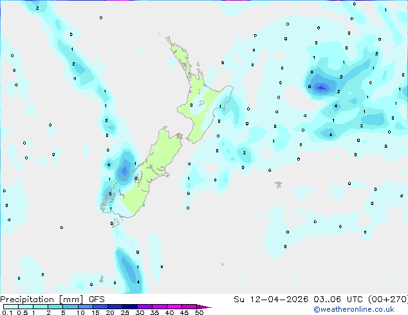Click the dark blue precipitation core near '6'
Screen dimensions: 408x315
(322, 87)
